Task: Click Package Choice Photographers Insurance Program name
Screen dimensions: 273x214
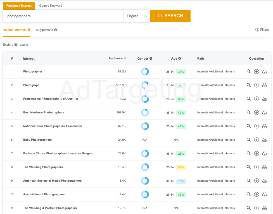Action: (x=59, y=154)
